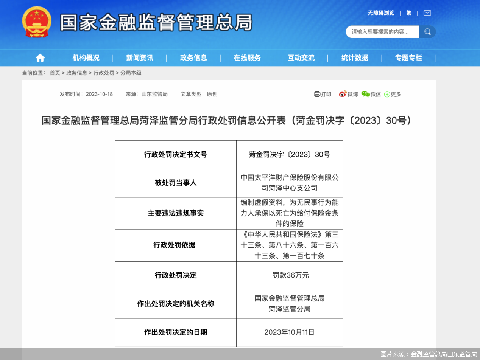Click the 发布时间：2023-10-18 text

pyautogui.click(x=86, y=94)
